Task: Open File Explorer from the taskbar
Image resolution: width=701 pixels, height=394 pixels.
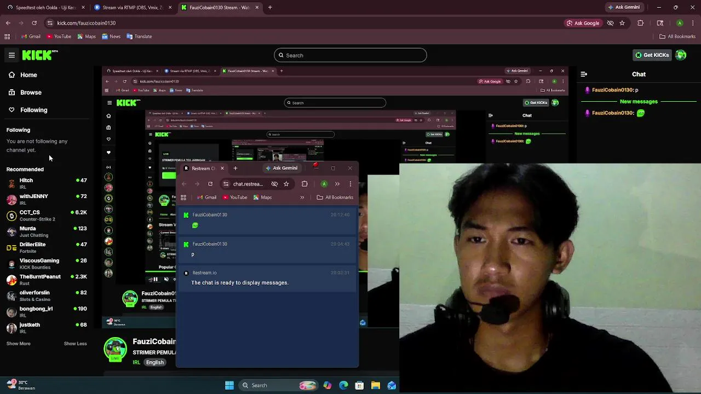Action: click(x=376, y=385)
